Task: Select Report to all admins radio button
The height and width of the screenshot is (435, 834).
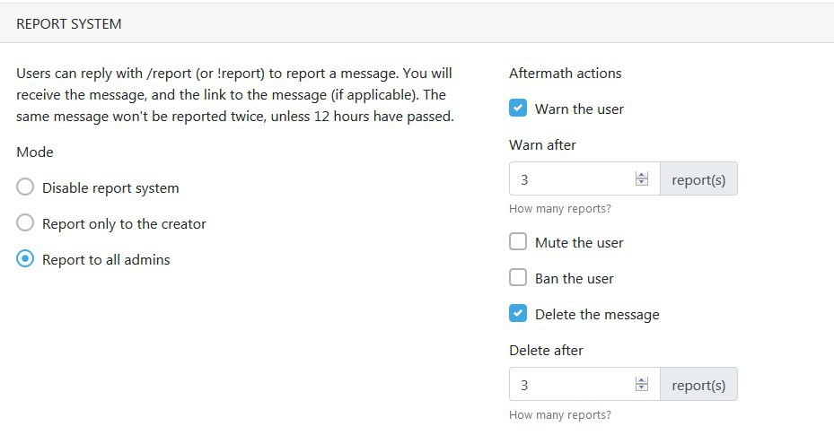Action: (25, 259)
